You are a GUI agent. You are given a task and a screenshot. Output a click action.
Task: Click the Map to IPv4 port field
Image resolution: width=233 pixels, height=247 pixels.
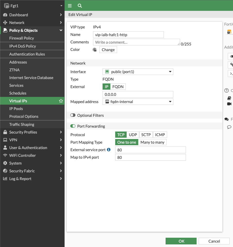point(150,157)
